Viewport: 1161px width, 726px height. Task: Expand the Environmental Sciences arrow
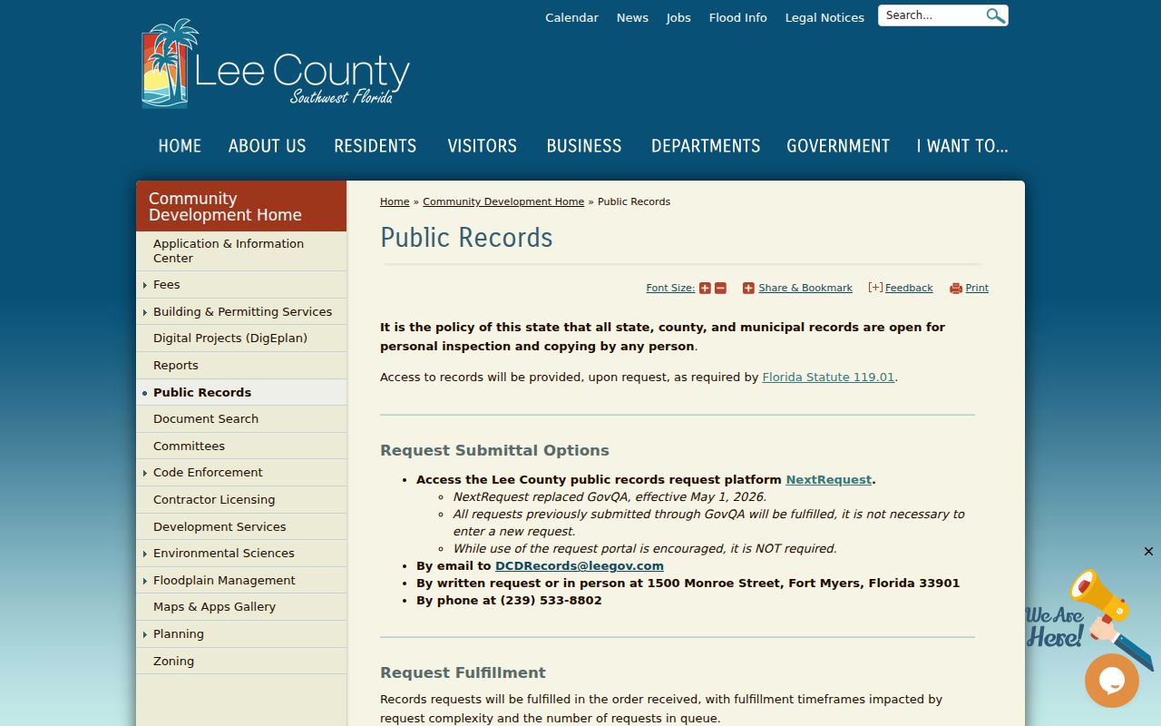pyautogui.click(x=145, y=554)
